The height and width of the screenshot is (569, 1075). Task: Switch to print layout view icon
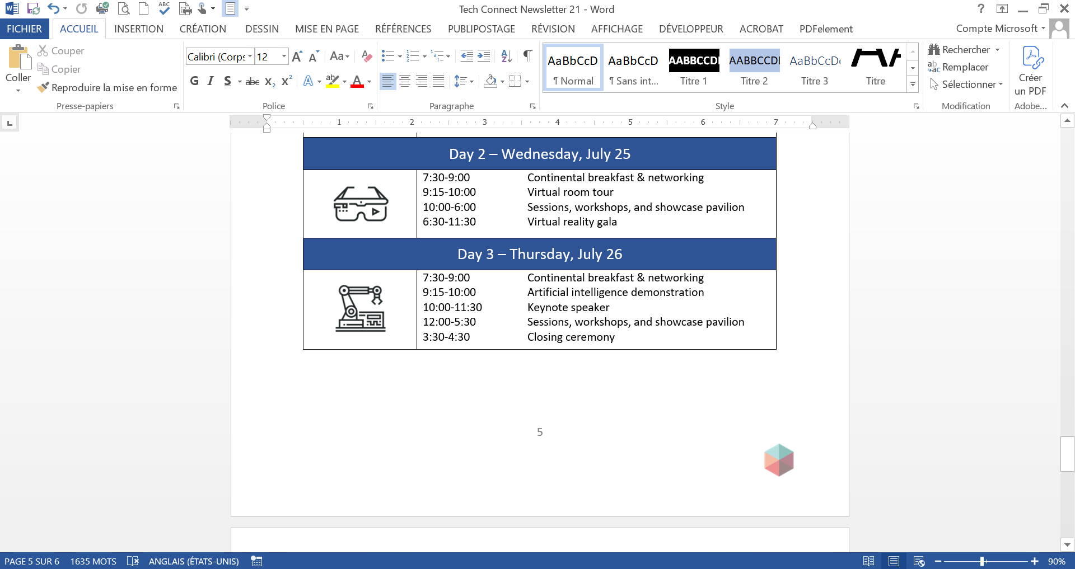(894, 561)
